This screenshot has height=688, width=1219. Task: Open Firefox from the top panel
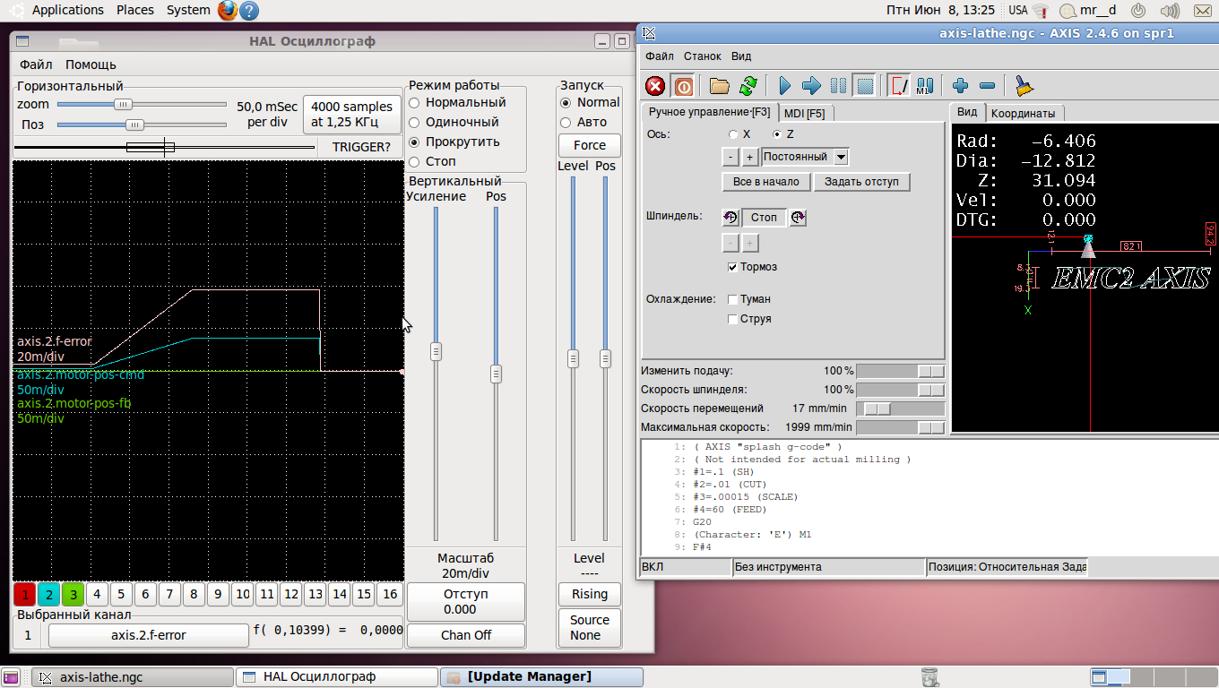(x=227, y=11)
